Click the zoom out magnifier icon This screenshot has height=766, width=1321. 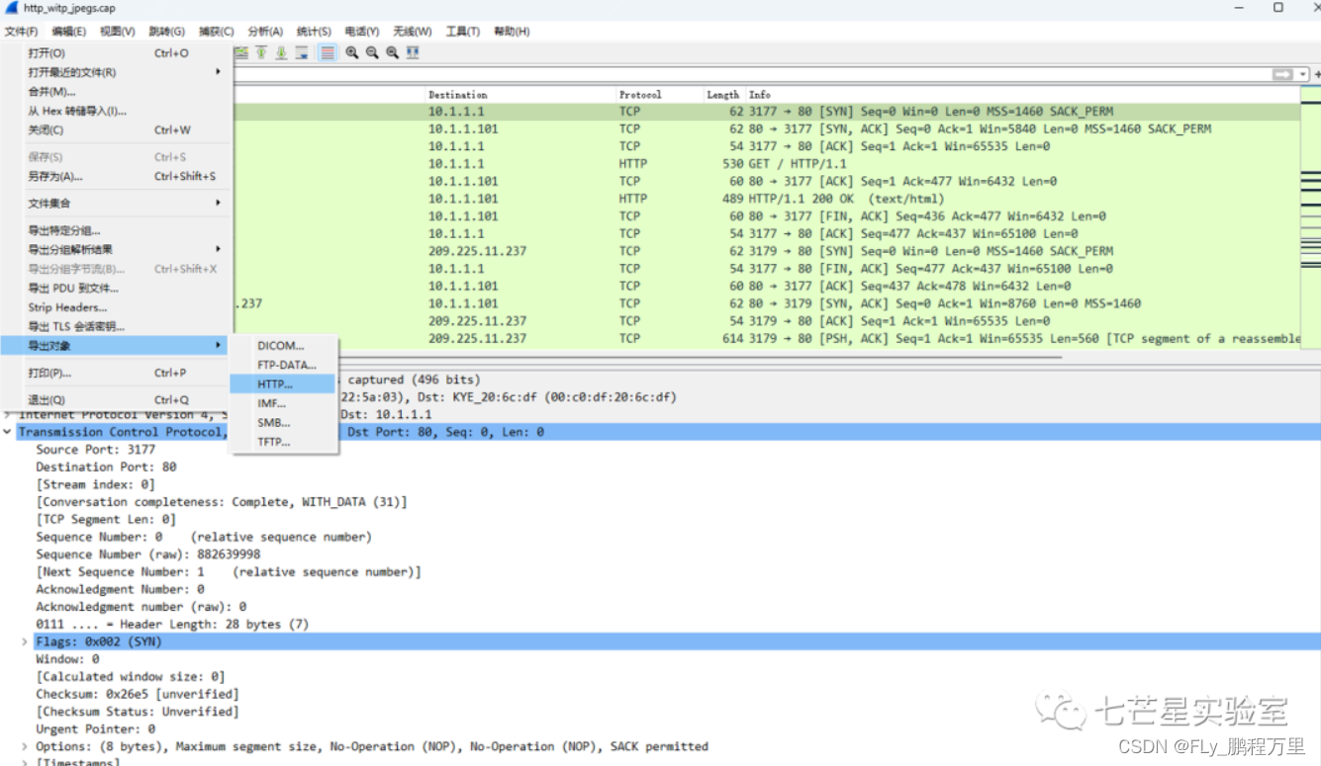[x=372, y=52]
